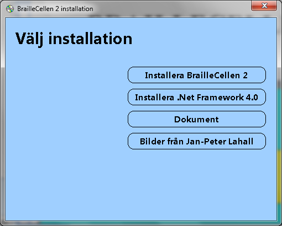Image resolution: width=282 pixels, height=226 pixels.
Task: Open Bilder från Jan-Peter Lahall
Action: pyautogui.click(x=197, y=141)
